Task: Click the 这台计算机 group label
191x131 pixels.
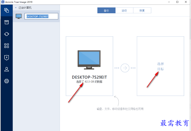Action: pyautogui.click(x=25, y=8)
